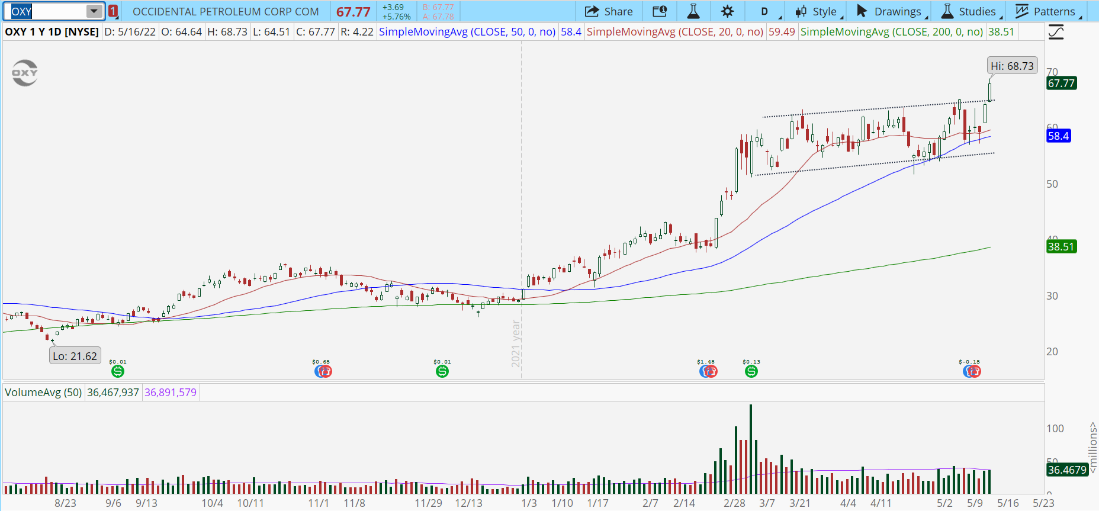The width and height of the screenshot is (1099, 511).
Task: Click the chart pattern icon on Patterns
Action: point(1022,11)
